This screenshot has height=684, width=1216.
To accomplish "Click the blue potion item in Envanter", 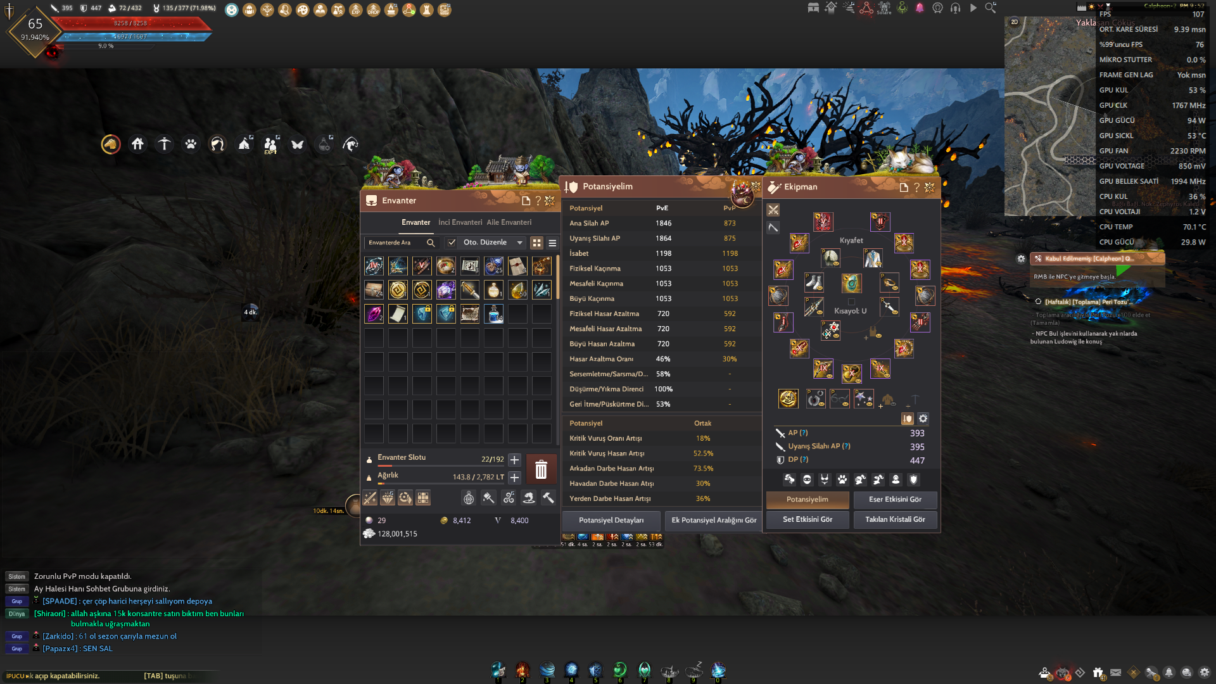I will pos(493,313).
